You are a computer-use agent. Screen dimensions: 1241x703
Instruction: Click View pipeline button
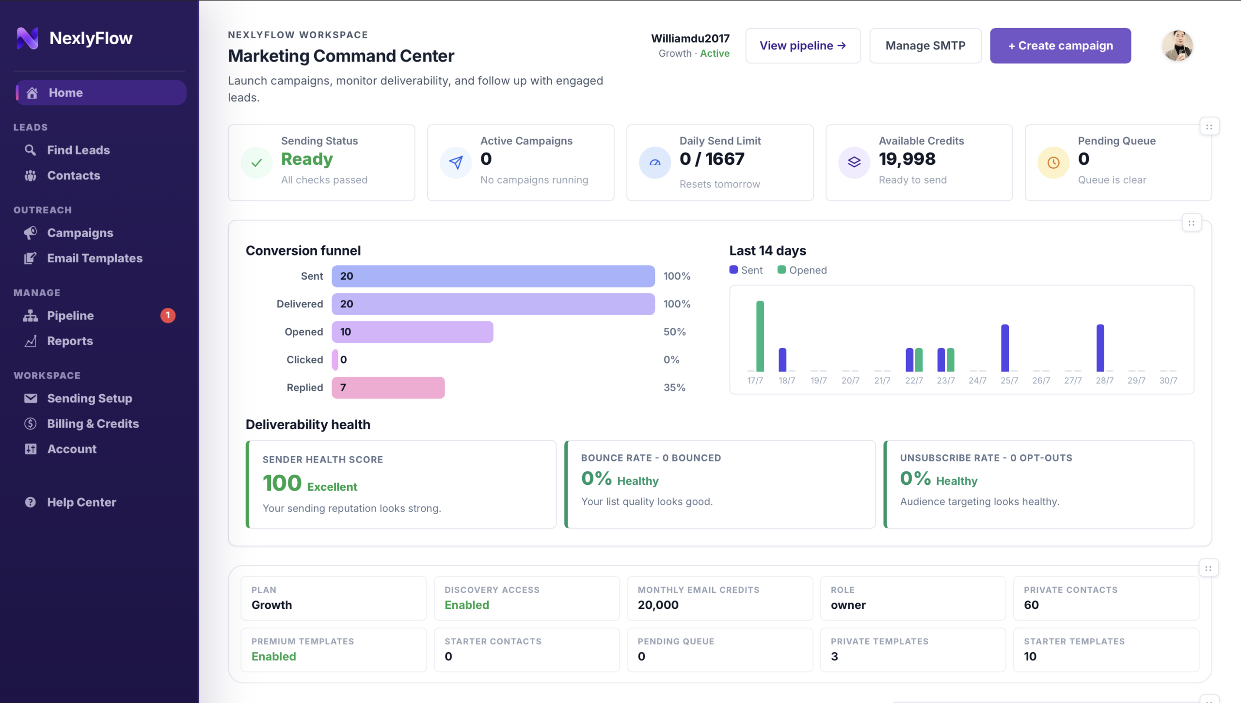(803, 46)
